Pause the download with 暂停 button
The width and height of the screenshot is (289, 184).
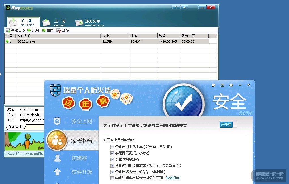48,30
